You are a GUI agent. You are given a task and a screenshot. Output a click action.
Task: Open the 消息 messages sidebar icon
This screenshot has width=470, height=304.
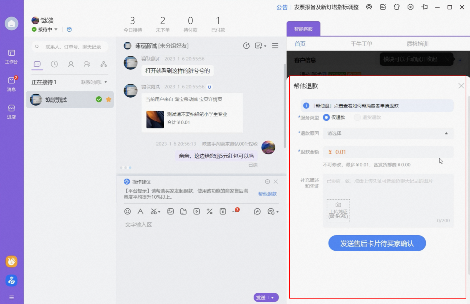[x=11, y=83]
